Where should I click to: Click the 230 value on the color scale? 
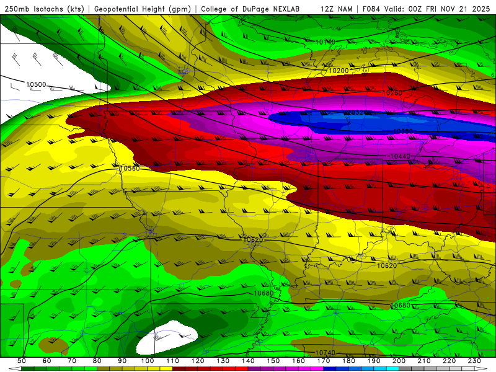click(474, 361)
